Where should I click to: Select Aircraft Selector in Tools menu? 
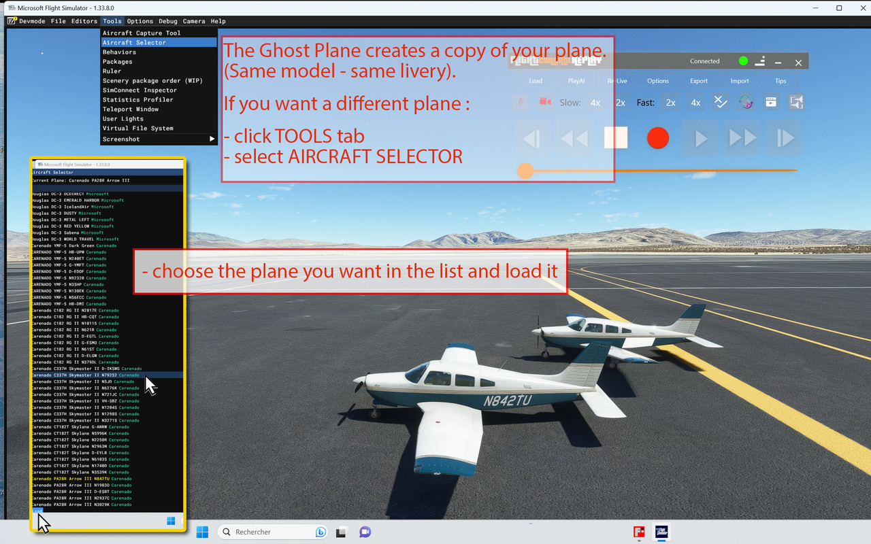click(159, 42)
